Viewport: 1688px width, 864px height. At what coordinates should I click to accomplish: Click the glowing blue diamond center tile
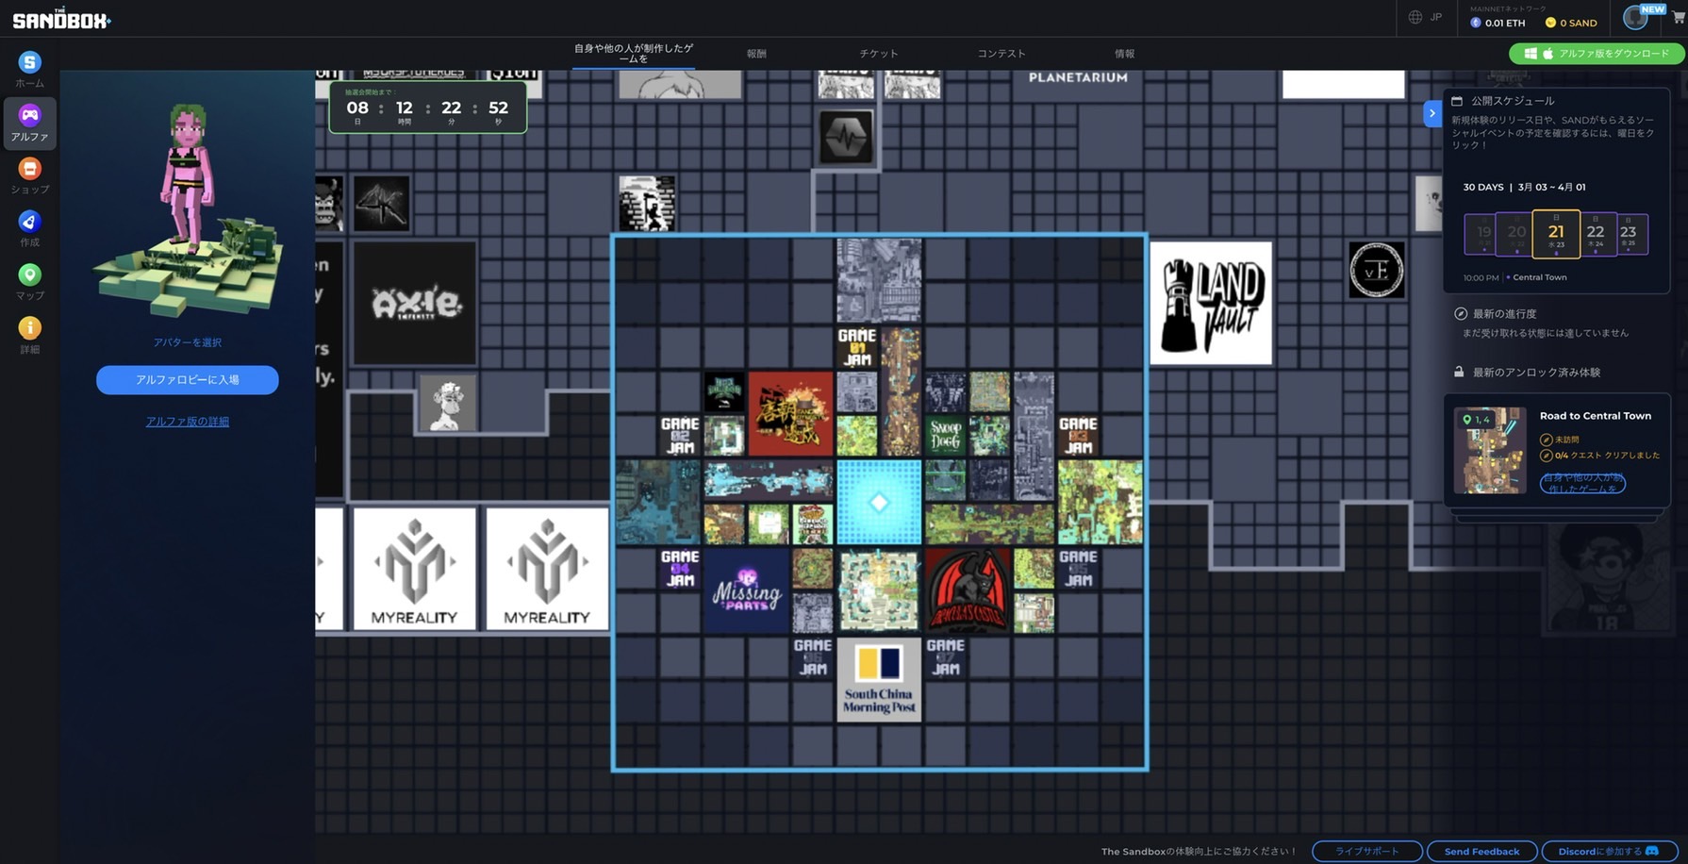tap(879, 503)
